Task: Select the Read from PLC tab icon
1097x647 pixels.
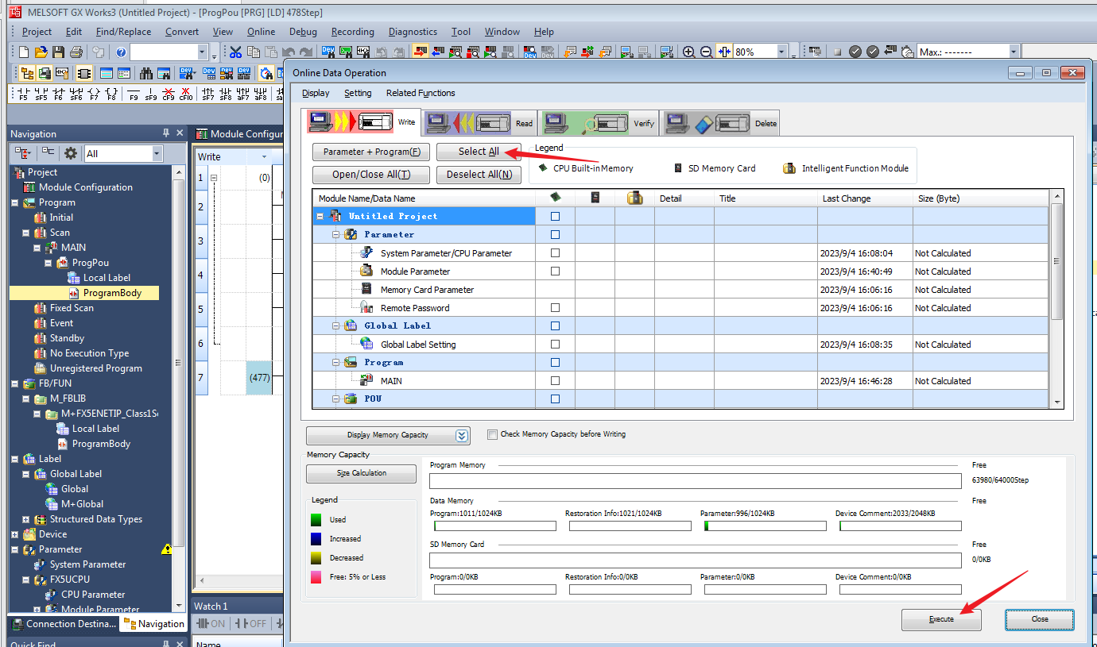Action: point(467,123)
